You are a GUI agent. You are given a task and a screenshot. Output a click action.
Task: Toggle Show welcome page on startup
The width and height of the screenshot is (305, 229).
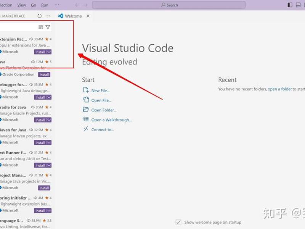pos(178,222)
